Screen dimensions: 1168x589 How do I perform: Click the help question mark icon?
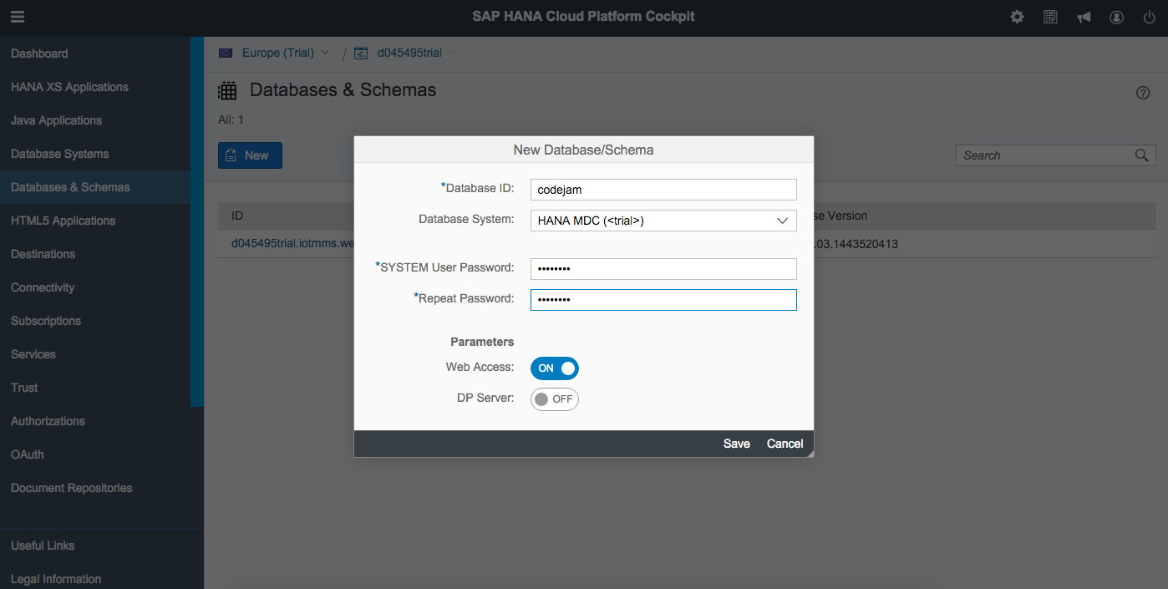click(1143, 93)
